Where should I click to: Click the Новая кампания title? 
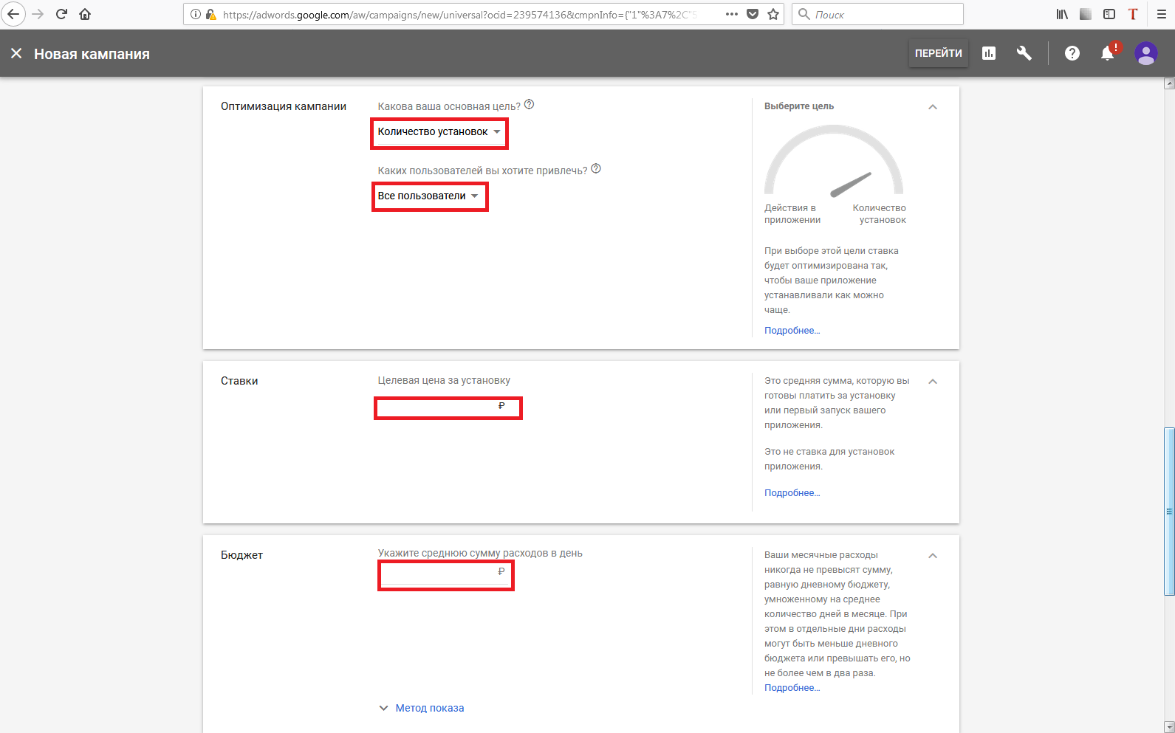[92, 54]
